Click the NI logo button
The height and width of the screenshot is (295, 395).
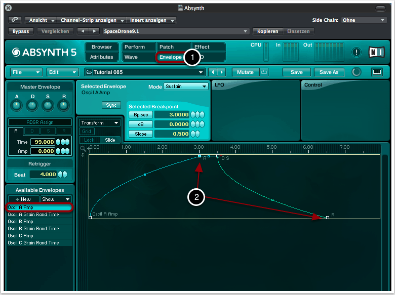tap(377, 52)
